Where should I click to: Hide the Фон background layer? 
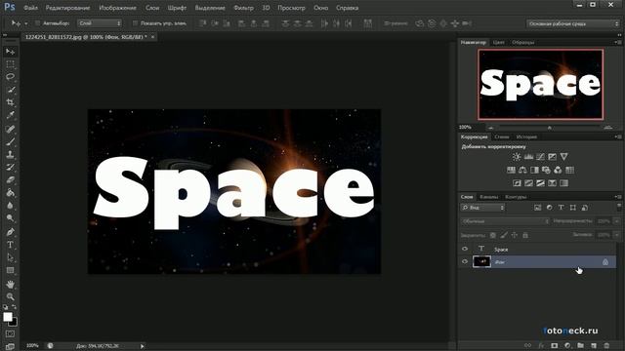(x=465, y=261)
